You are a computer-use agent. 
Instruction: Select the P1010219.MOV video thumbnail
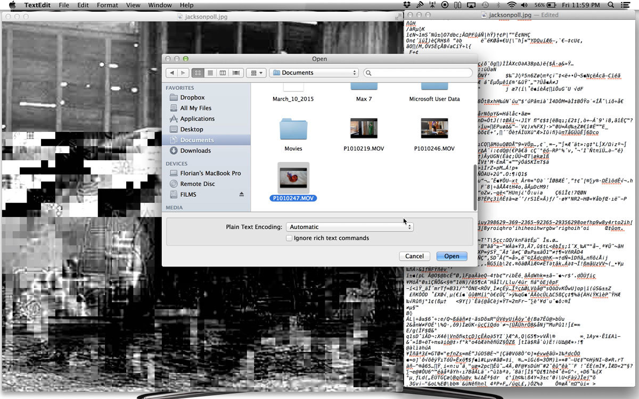[x=364, y=129]
